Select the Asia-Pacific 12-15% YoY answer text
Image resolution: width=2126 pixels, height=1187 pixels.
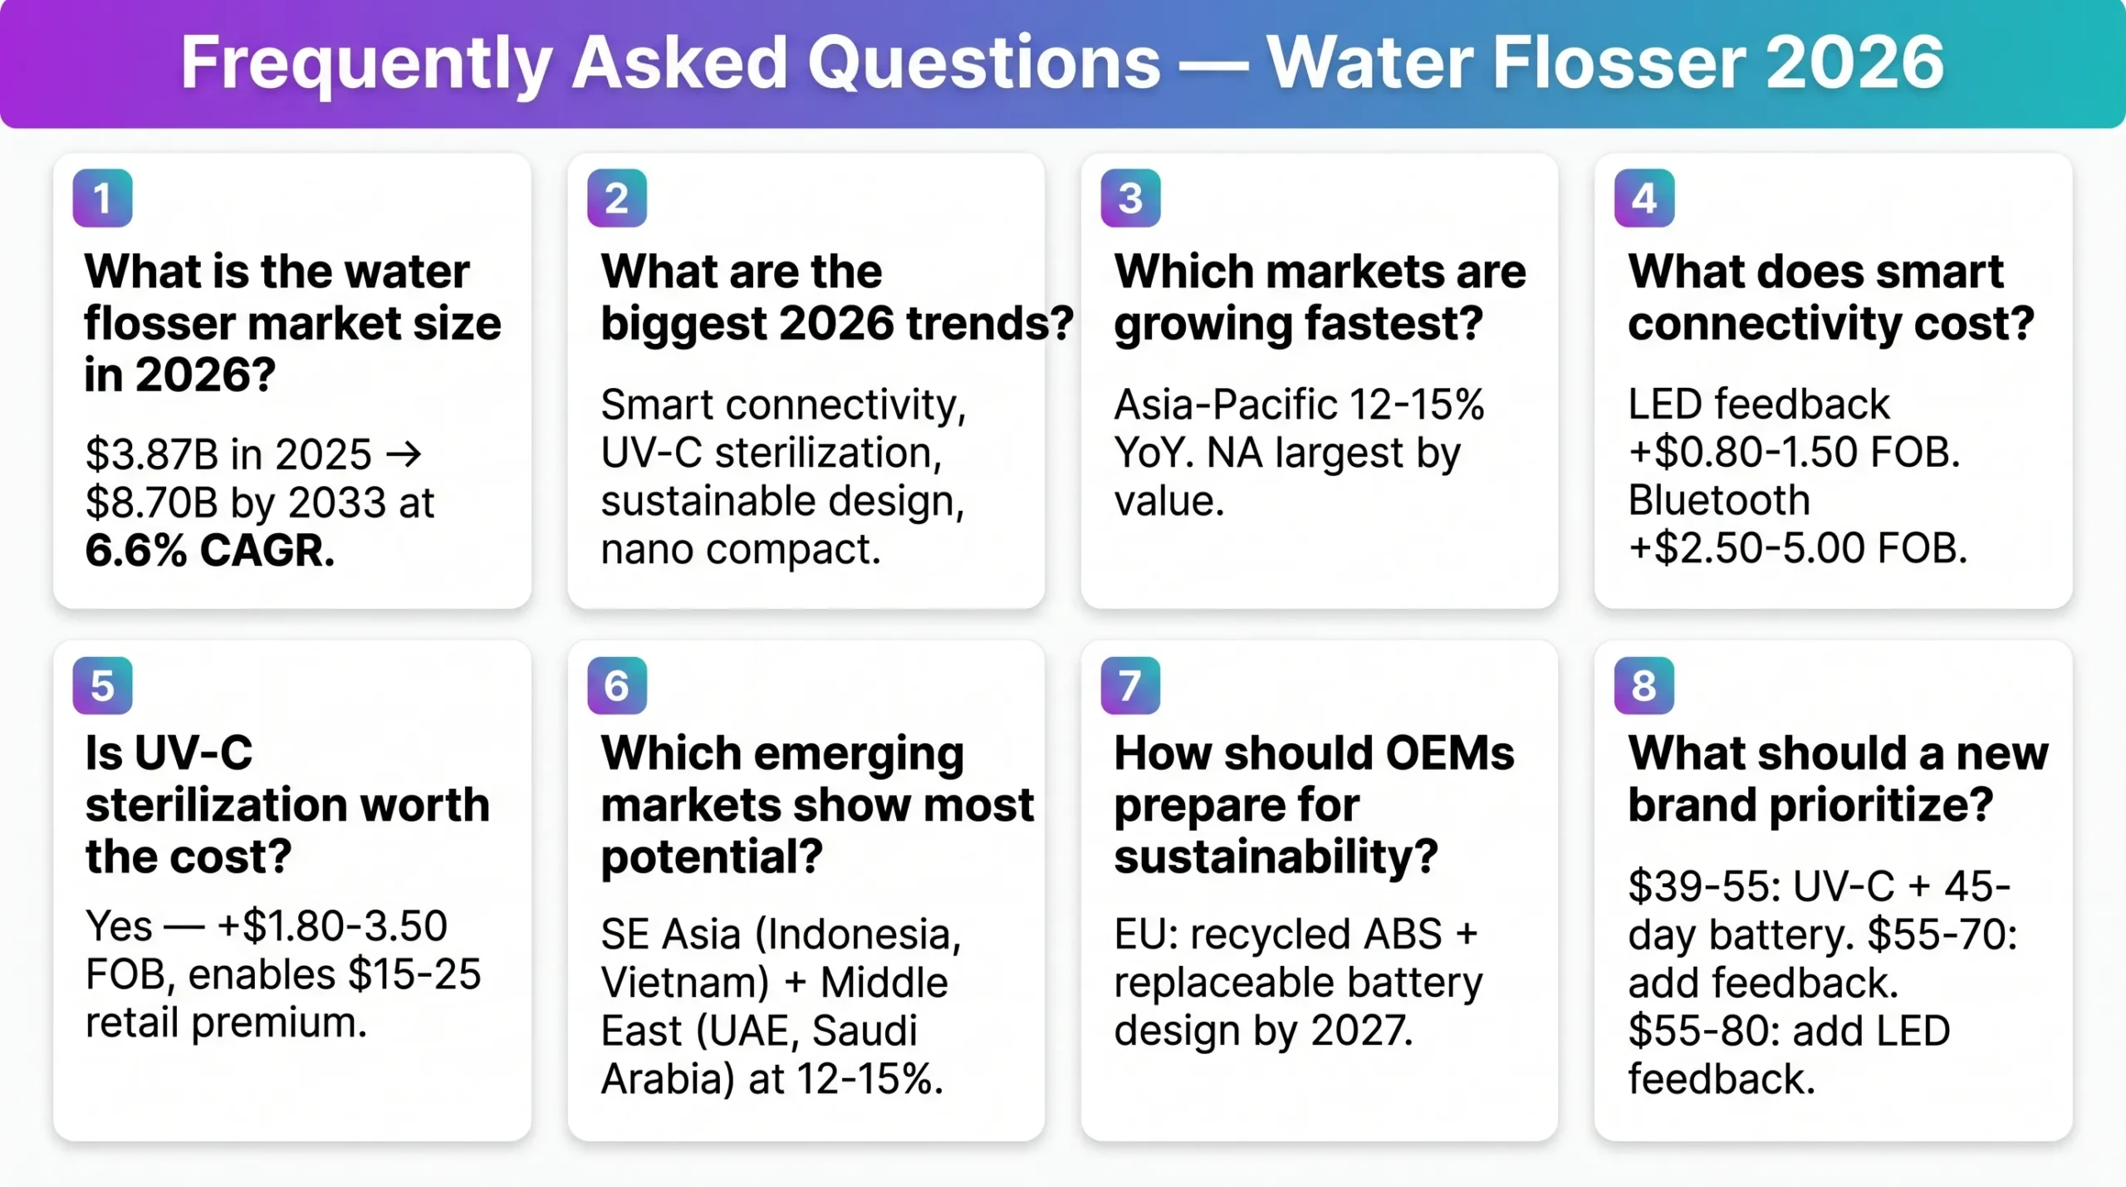coord(1299,453)
